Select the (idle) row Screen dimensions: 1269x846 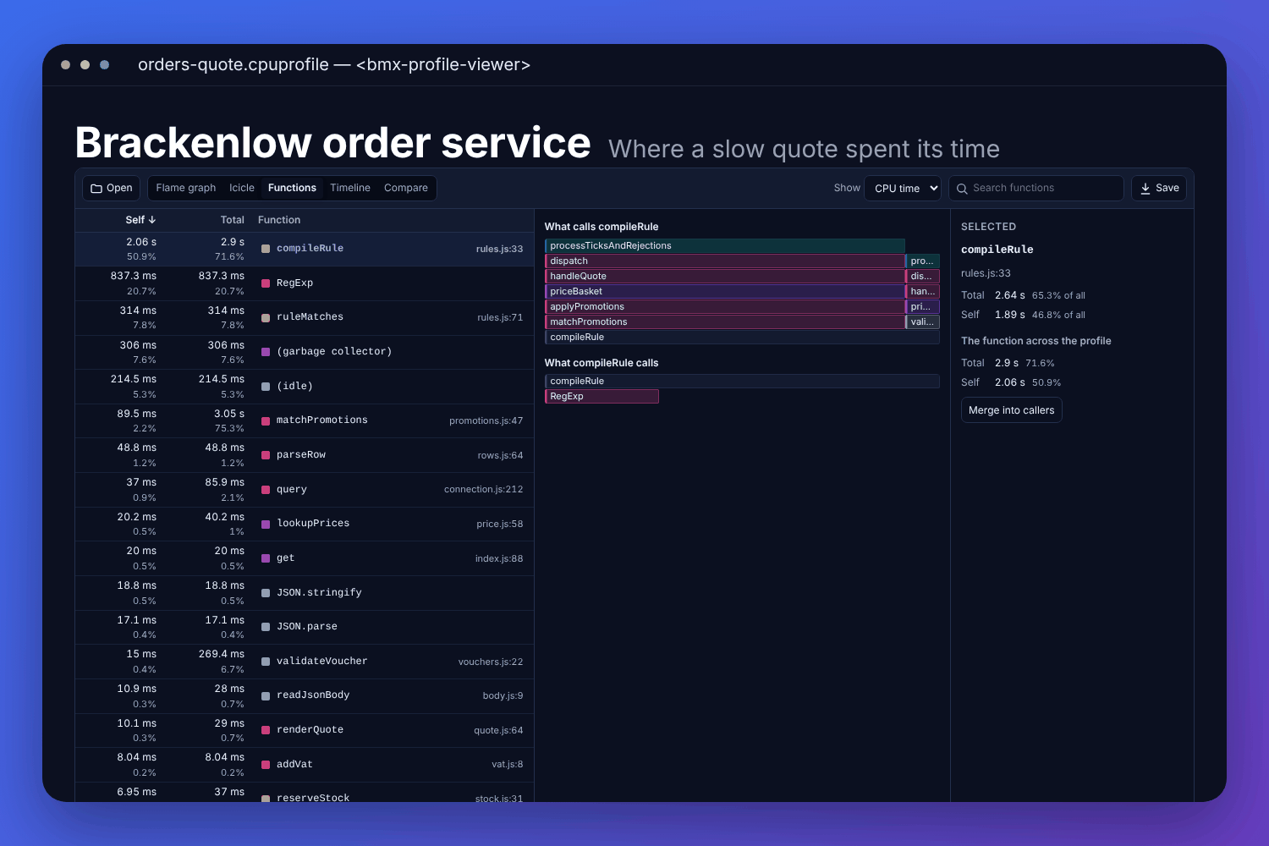coord(305,387)
